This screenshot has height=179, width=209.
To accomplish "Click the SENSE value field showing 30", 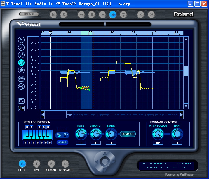I will [x=111, y=143].
